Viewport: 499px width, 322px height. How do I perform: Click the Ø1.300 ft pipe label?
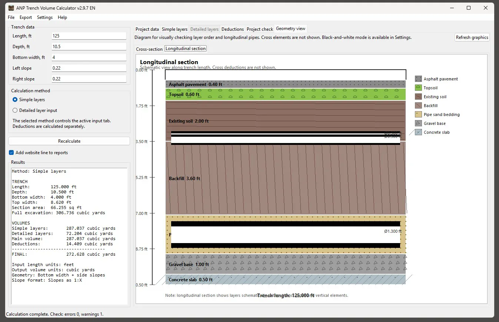click(x=393, y=231)
